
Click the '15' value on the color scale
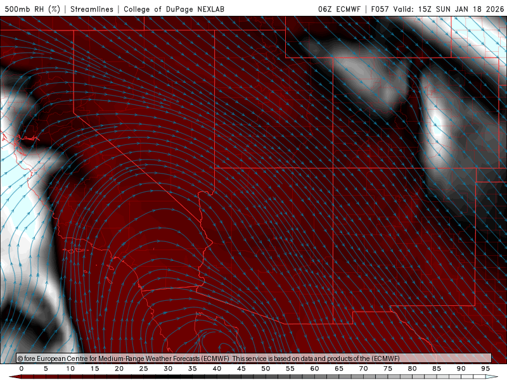[x=94, y=369]
